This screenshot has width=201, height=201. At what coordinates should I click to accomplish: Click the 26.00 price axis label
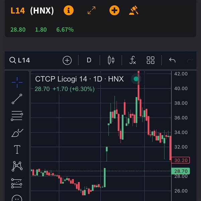click(x=181, y=191)
